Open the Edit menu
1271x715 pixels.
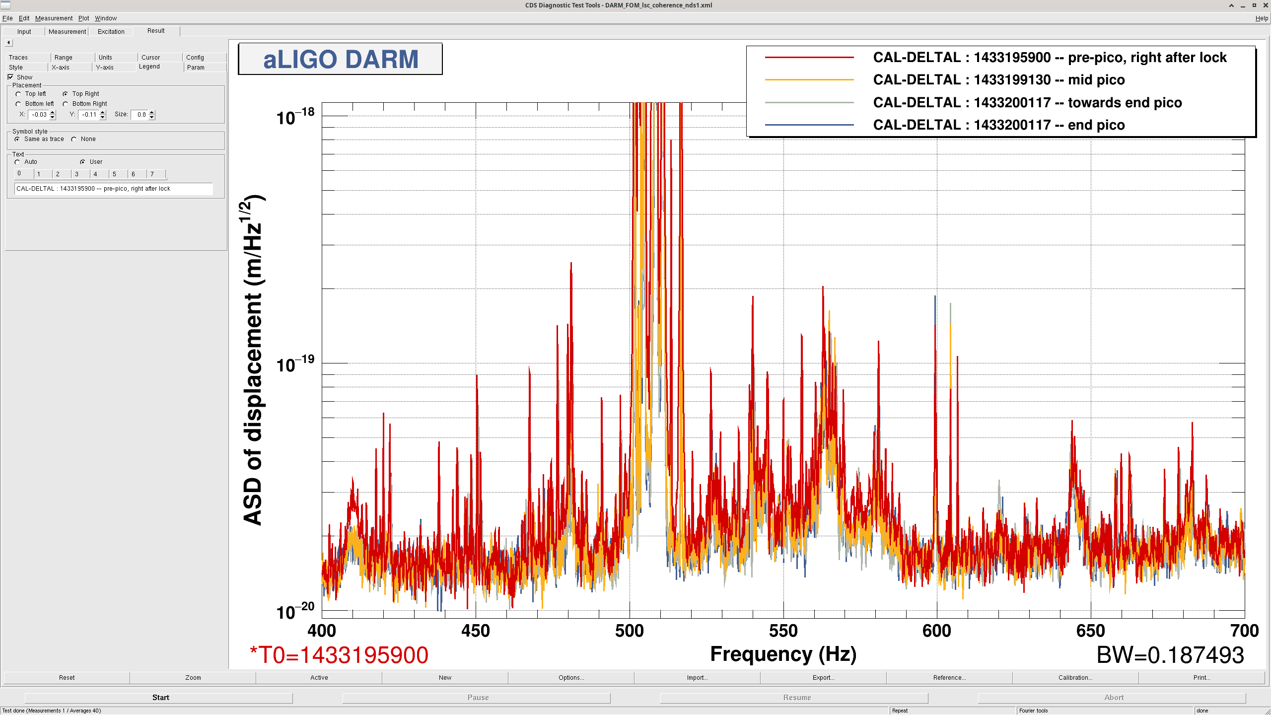click(x=24, y=18)
